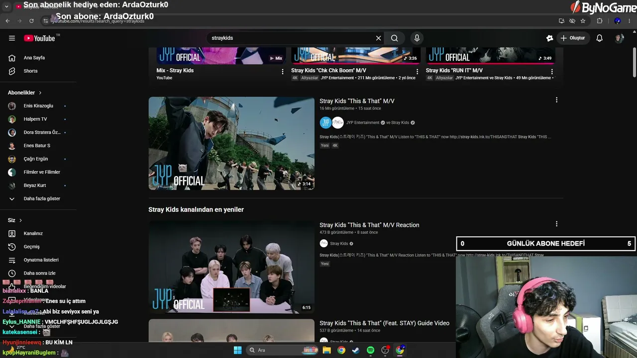Start voice search with the microphone

click(417, 38)
